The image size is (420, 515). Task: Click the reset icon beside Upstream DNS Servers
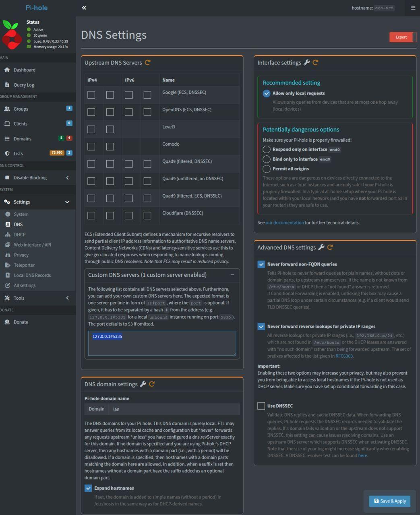point(147,62)
